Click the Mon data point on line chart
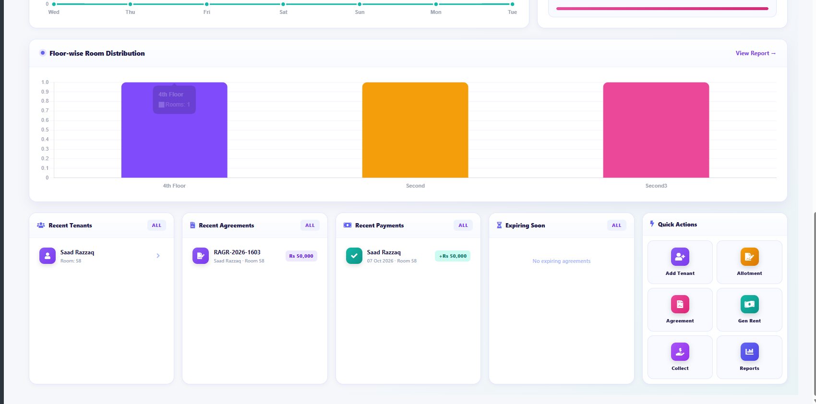This screenshot has height=404, width=816. [x=436, y=4]
